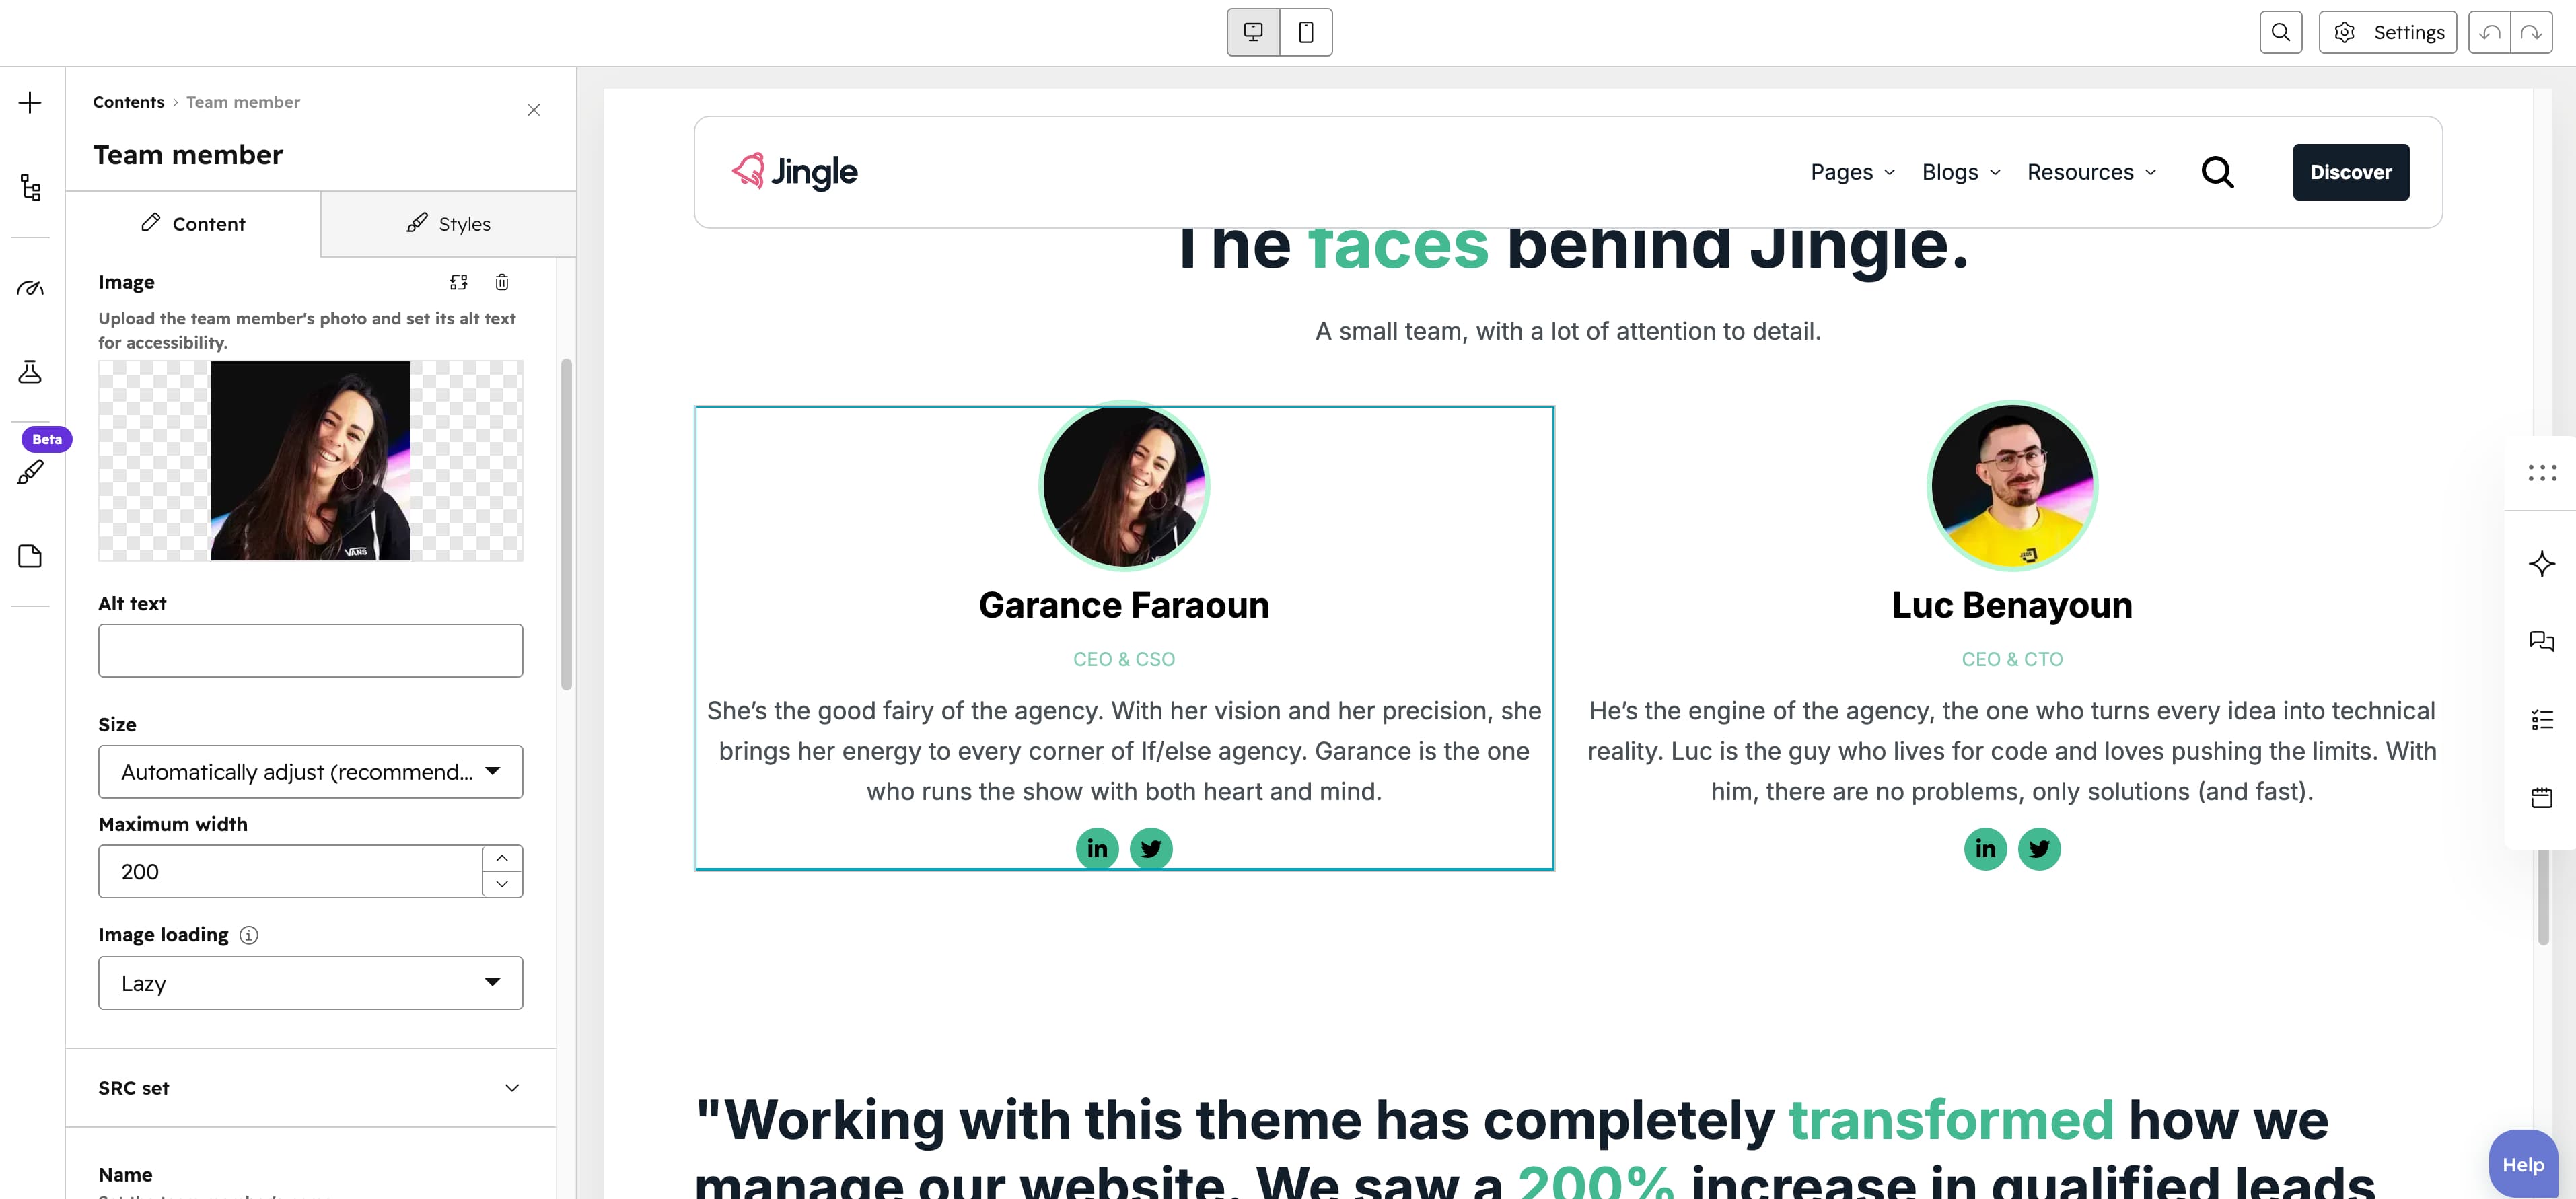Click the sparkle AI assistant icon
This screenshot has height=1199, width=2576.
(2541, 563)
